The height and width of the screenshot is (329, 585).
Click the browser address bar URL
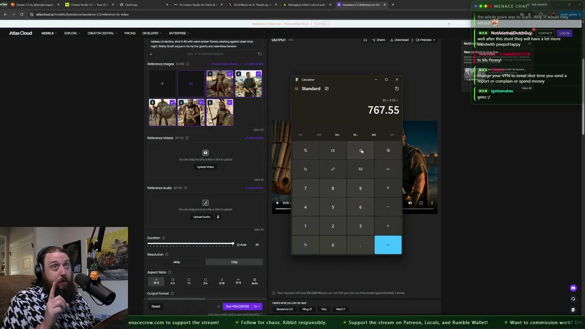82,14
